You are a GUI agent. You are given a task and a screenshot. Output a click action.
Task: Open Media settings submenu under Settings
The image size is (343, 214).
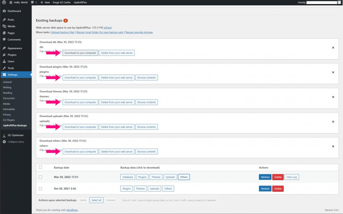7,104
